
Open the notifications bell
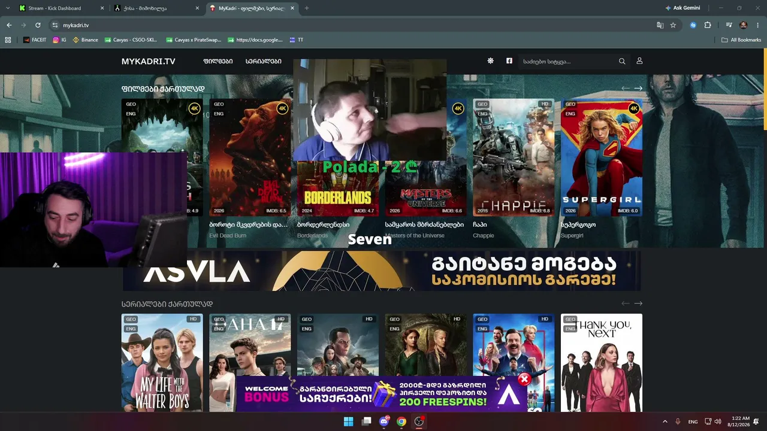[x=757, y=421]
